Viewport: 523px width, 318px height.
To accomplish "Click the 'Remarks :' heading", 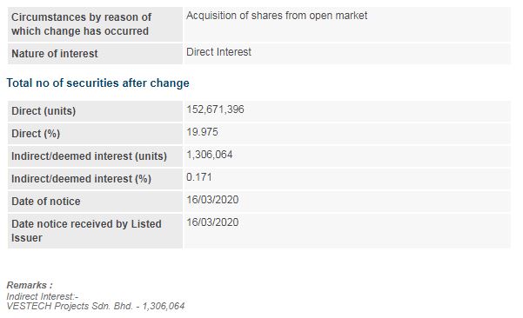I will pyautogui.click(x=30, y=285).
